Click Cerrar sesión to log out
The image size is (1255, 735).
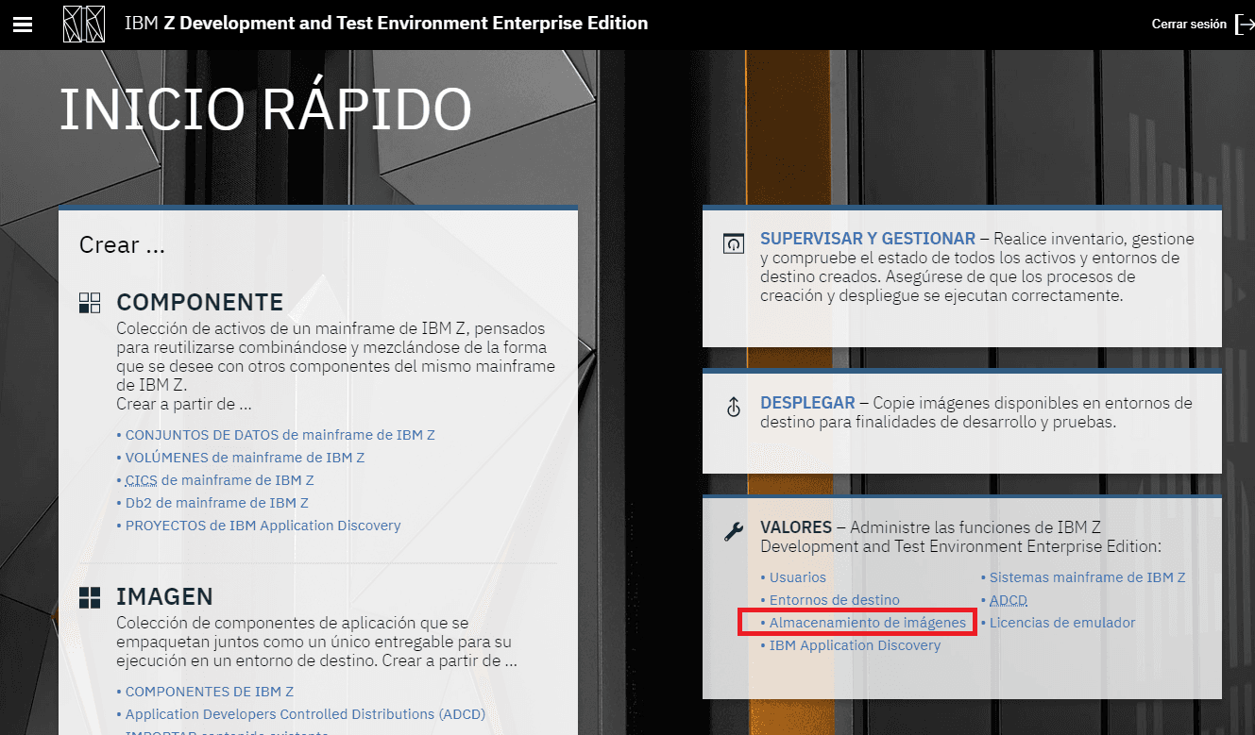[1188, 25]
